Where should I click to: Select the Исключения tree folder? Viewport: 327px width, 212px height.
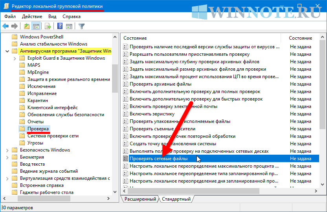(41, 86)
